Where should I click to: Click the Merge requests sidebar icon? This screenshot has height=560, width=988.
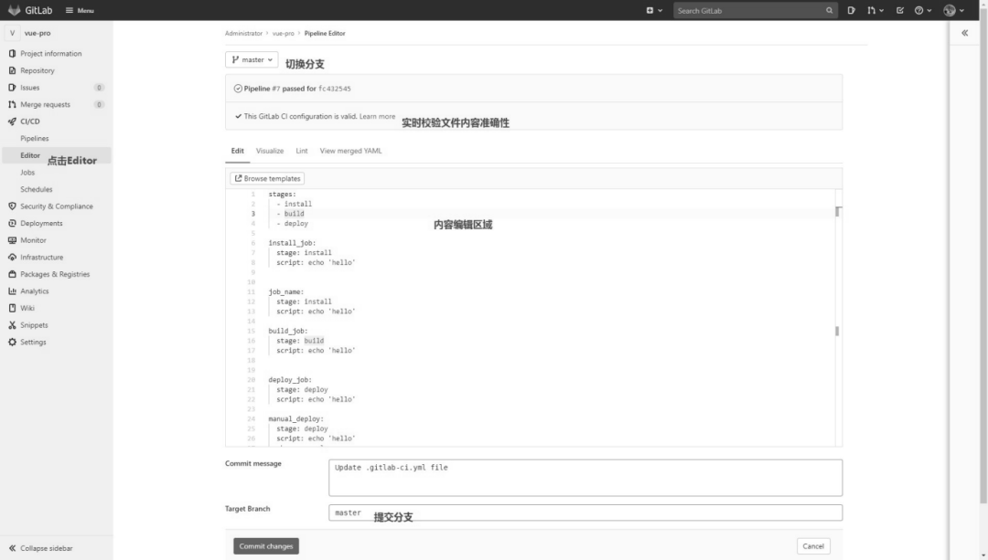point(12,104)
